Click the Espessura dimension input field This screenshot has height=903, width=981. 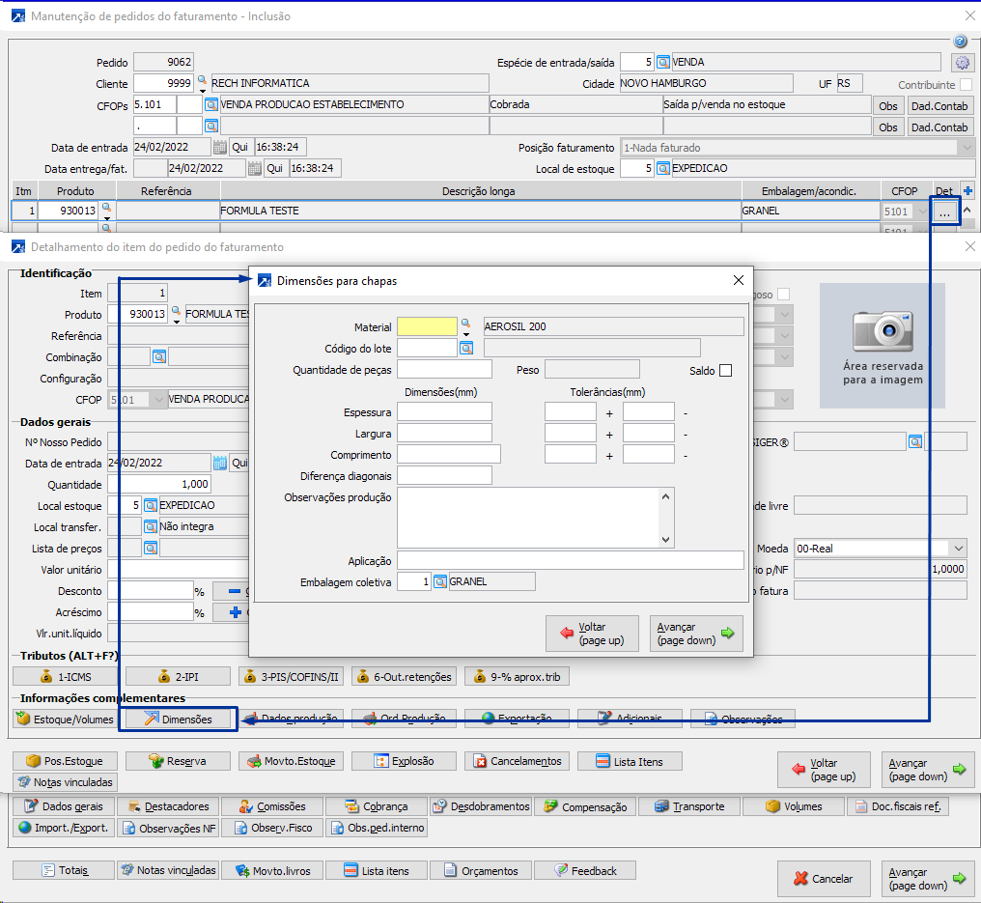point(444,412)
